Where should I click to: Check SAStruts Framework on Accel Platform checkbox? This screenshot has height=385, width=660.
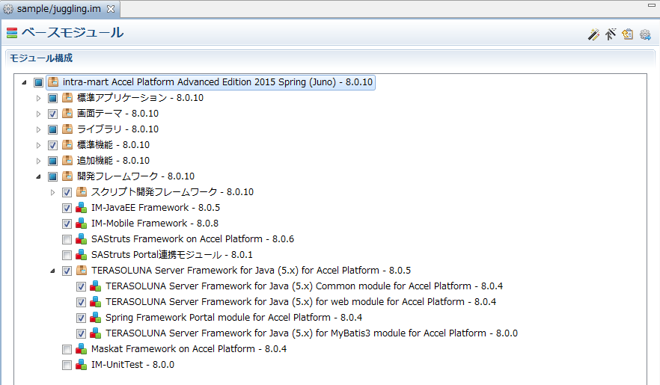point(67,239)
